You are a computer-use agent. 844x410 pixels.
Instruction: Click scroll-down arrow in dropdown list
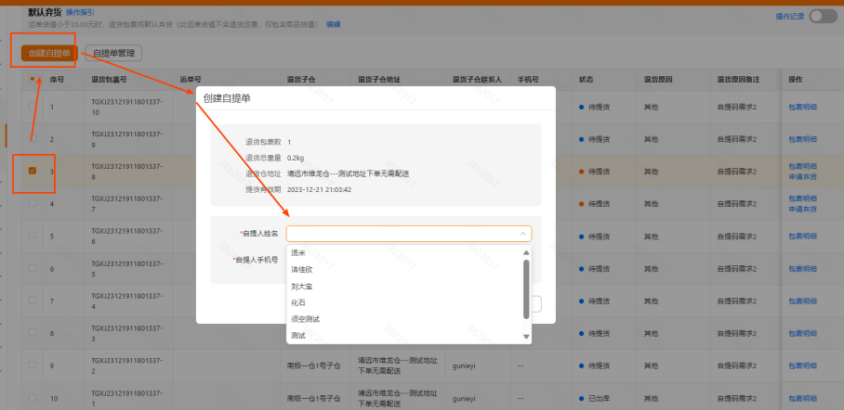click(x=527, y=336)
